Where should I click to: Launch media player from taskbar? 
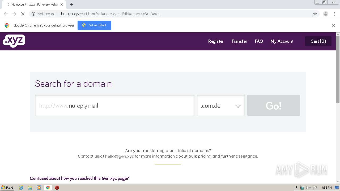(39, 188)
